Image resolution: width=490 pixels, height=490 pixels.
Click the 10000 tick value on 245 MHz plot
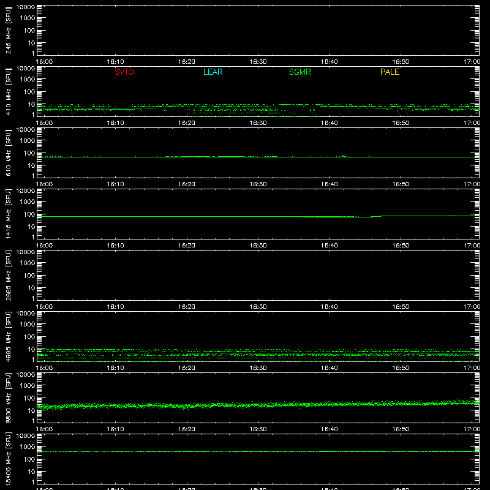tap(26, 7)
